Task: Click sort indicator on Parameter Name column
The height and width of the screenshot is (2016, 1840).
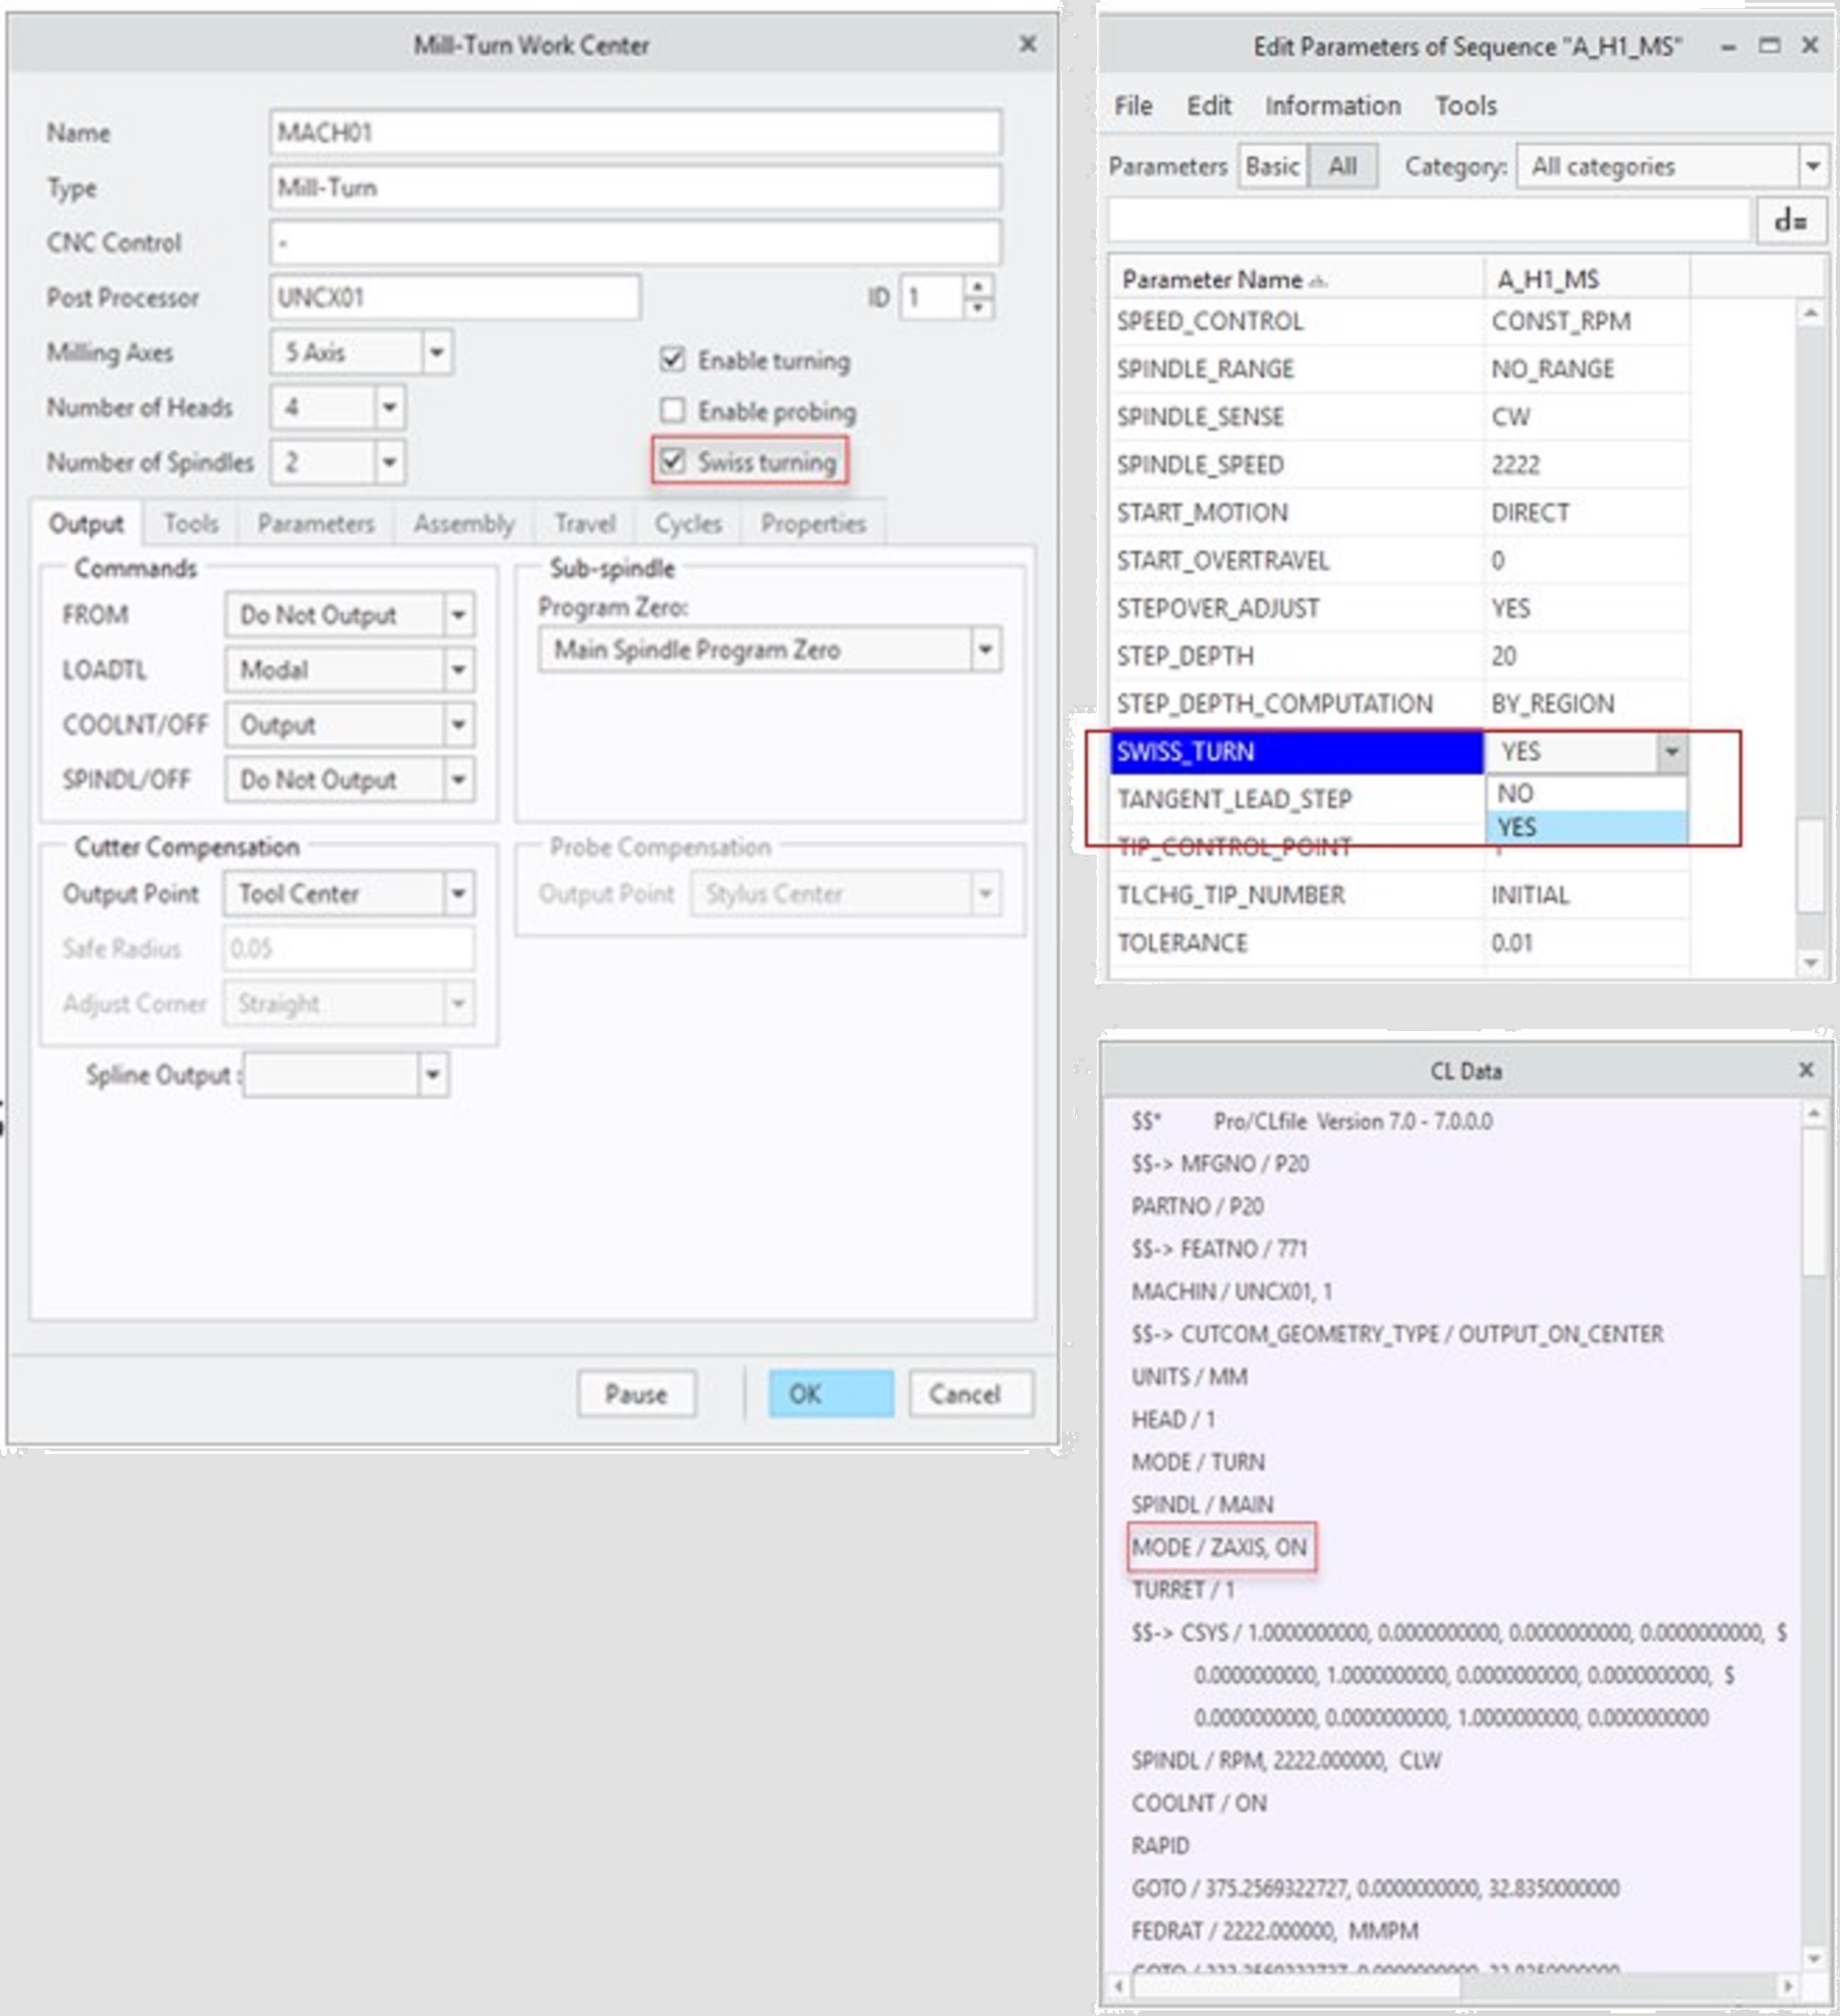Action: (x=1318, y=282)
